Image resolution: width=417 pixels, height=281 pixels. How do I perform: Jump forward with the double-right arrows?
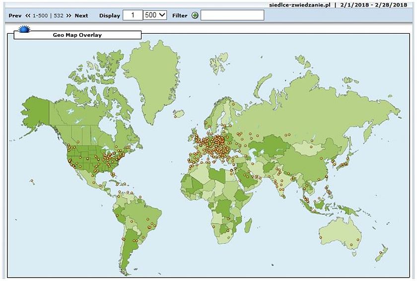[x=69, y=16]
